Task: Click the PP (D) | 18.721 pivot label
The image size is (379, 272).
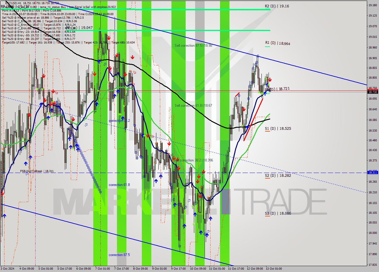Action: 277,89
